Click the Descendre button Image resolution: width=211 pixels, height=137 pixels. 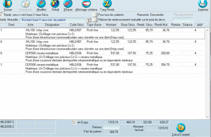(x=157, y=15)
